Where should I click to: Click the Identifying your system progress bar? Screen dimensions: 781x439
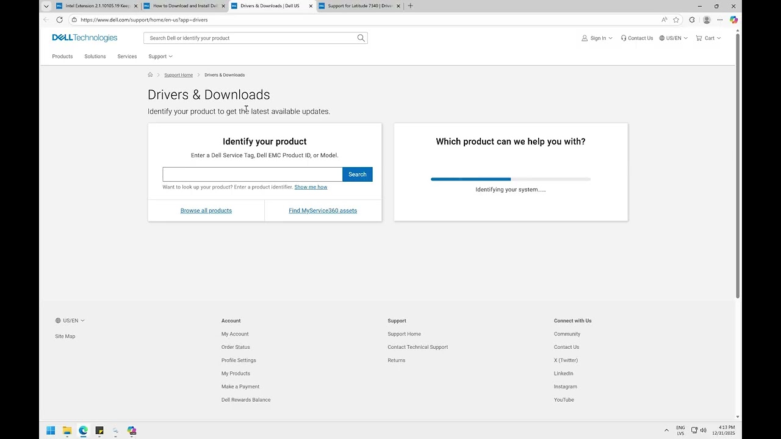coord(511,179)
